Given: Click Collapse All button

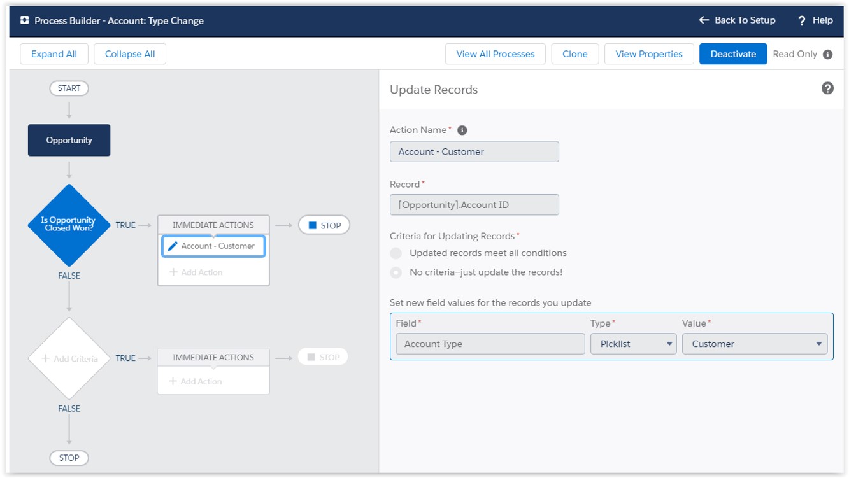Looking at the screenshot, I should click(x=130, y=54).
